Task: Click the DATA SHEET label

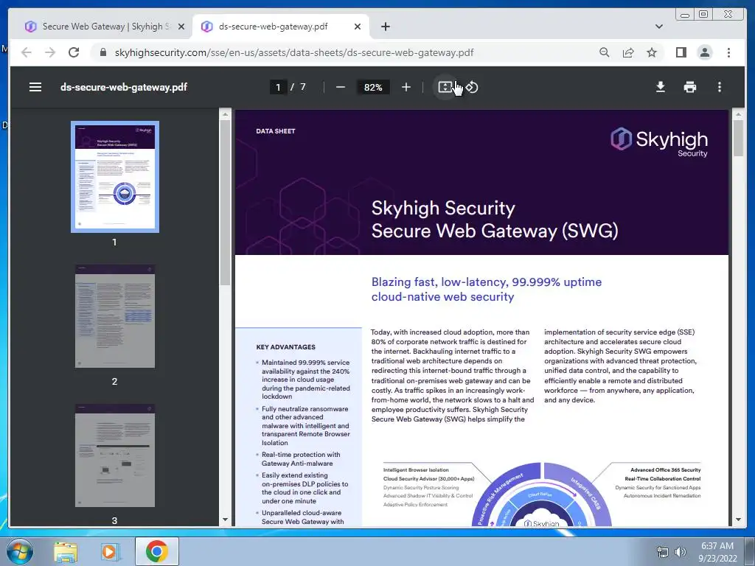Action: point(276,131)
